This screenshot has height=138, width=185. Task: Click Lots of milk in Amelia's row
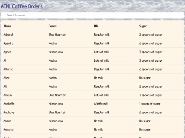(x=101, y=95)
